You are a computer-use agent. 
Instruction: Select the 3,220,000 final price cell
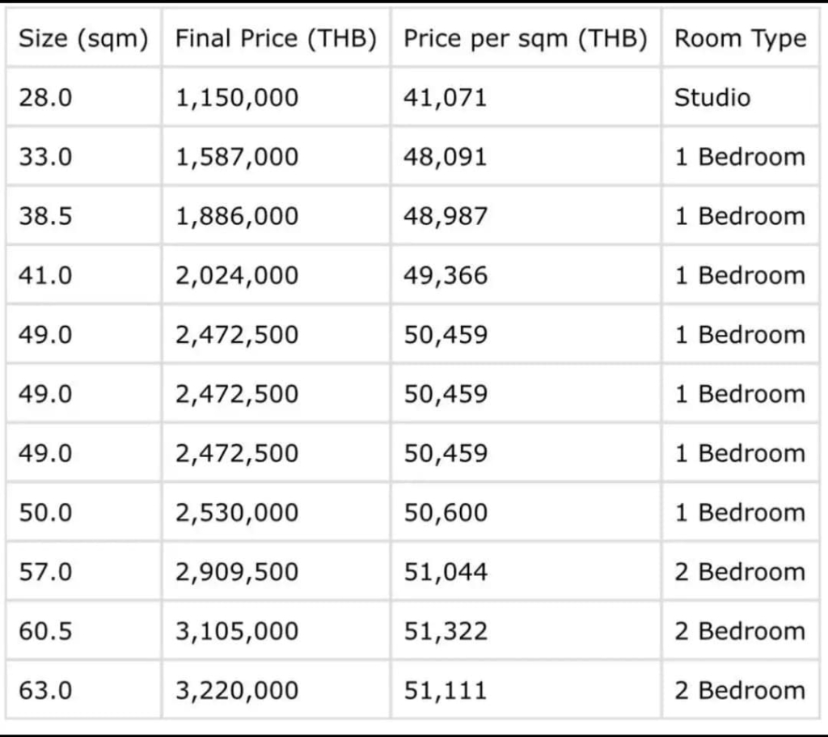pos(237,691)
